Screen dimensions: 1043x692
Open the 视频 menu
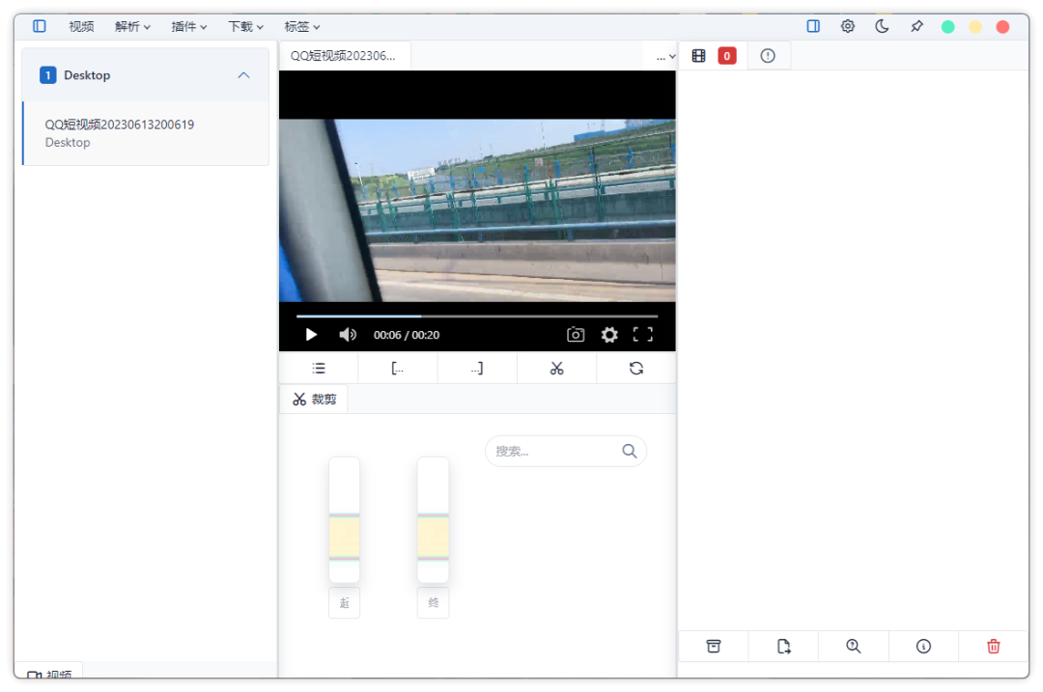(x=81, y=27)
